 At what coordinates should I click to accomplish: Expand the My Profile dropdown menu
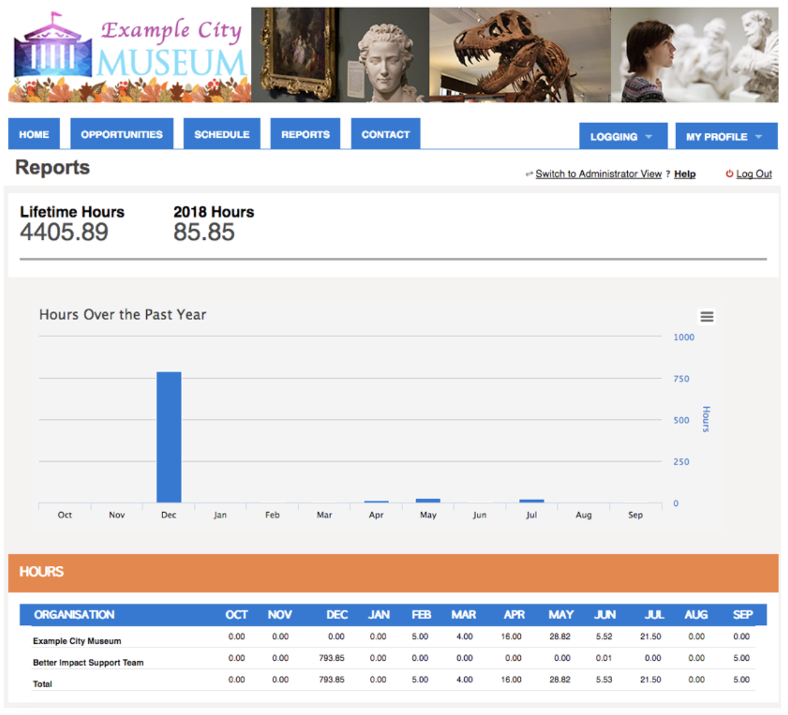[x=725, y=136]
